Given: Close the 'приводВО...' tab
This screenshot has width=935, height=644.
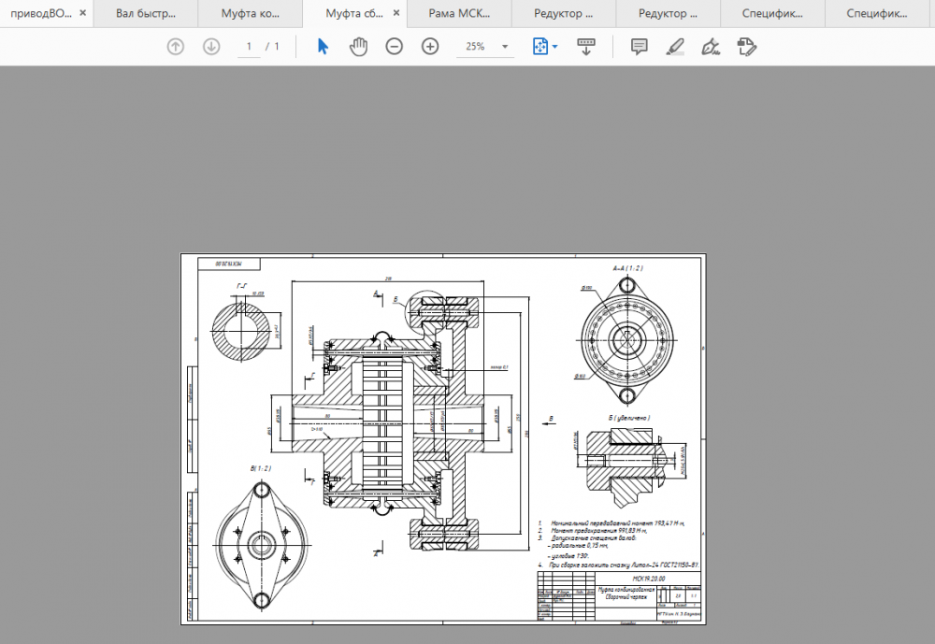Looking at the screenshot, I should point(83,14).
